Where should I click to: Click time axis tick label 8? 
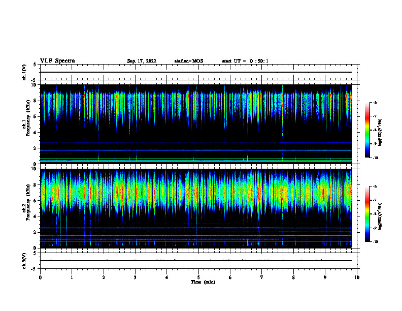click(x=293, y=277)
